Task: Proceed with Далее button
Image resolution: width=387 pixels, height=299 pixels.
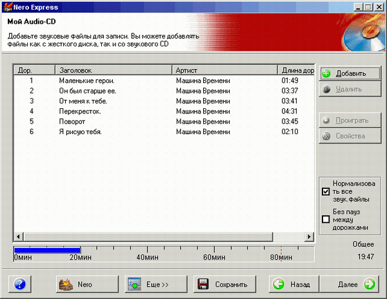Action: [349, 284]
